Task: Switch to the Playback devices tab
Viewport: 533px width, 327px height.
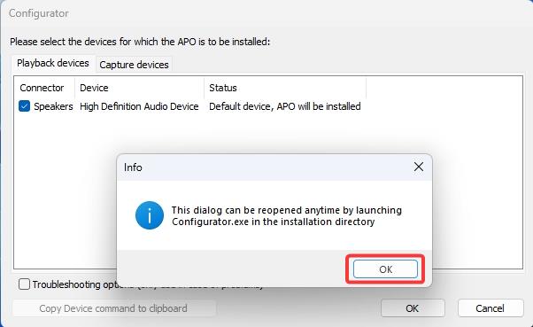Action: coord(53,63)
